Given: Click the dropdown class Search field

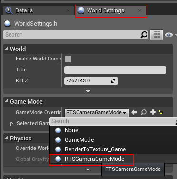Looking at the screenshot, I should coord(113,121).
